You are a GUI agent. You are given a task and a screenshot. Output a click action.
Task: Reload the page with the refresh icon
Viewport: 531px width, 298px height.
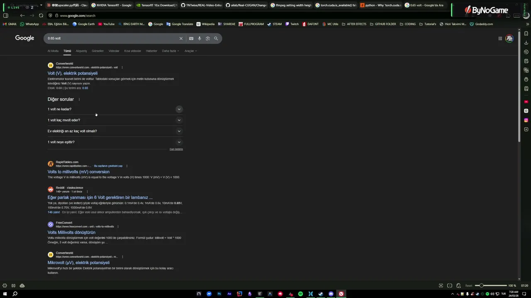point(41,15)
